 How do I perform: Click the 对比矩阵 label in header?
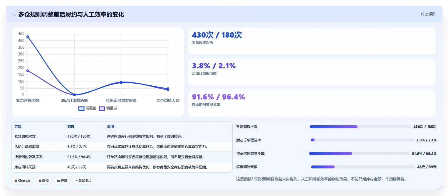point(428,14)
